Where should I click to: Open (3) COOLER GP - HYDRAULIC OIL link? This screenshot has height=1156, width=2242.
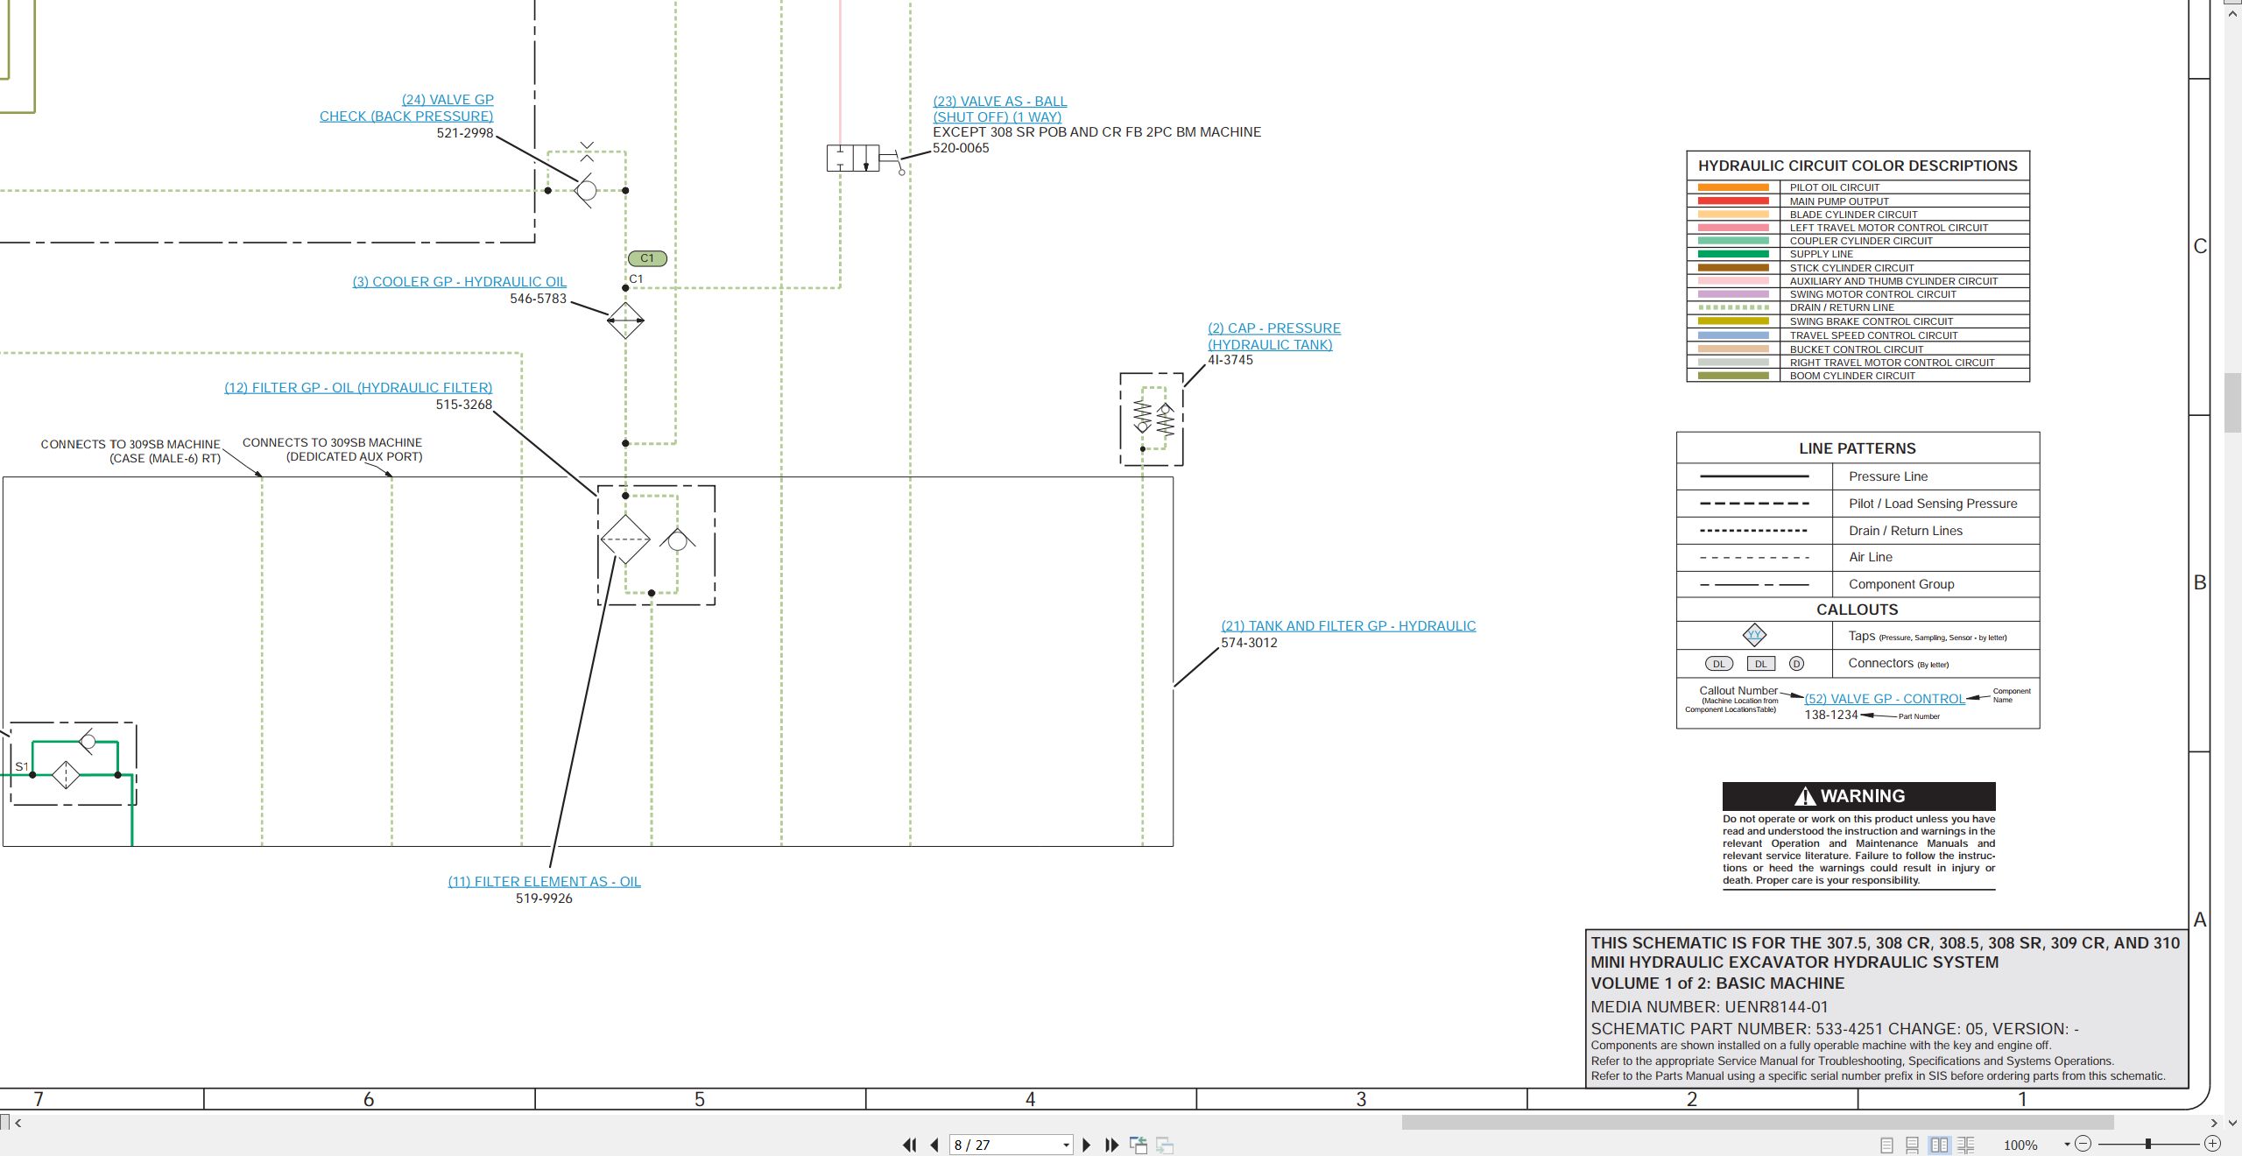click(460, 282)
